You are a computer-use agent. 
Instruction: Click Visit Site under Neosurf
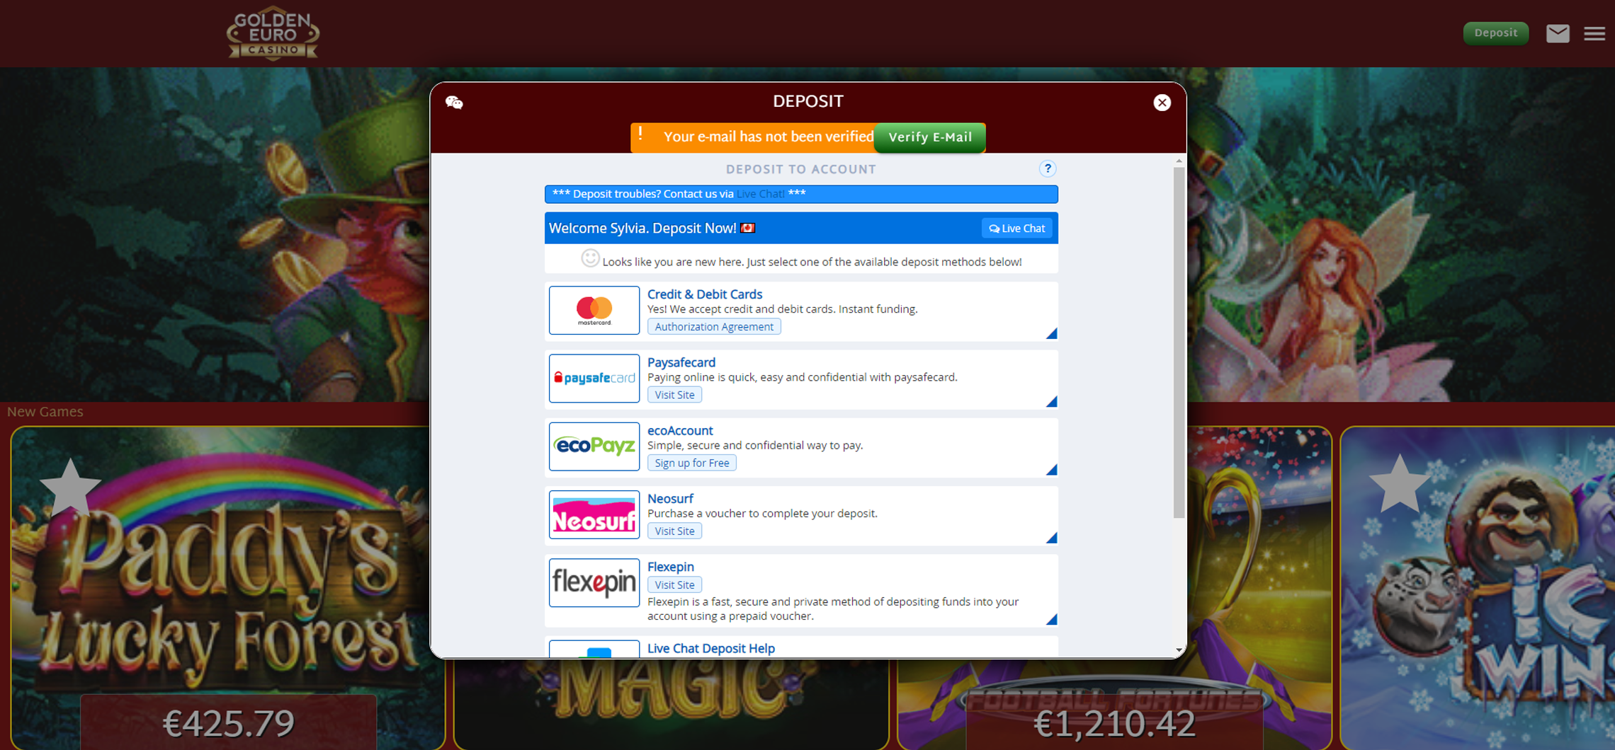coord(674,531)
